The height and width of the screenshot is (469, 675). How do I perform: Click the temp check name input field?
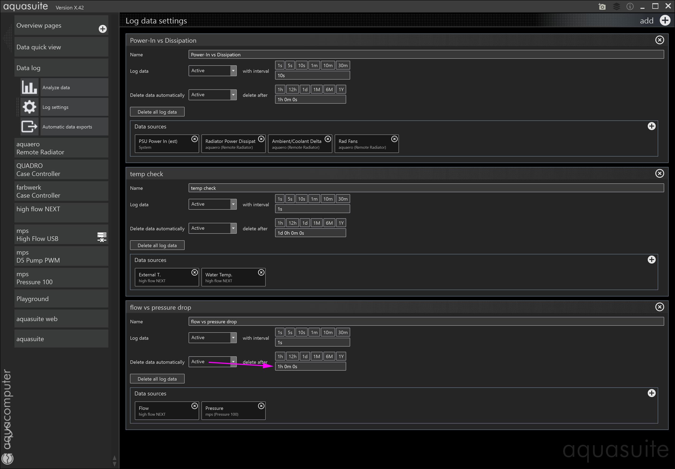click(x=426, y=188)
